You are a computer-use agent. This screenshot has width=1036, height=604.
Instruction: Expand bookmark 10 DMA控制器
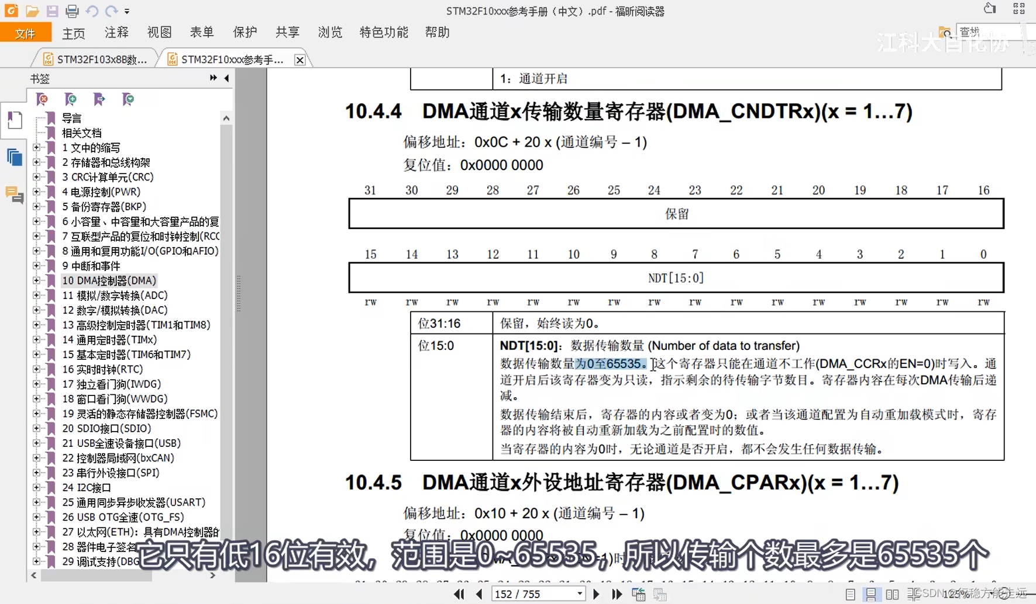(36, 280)
